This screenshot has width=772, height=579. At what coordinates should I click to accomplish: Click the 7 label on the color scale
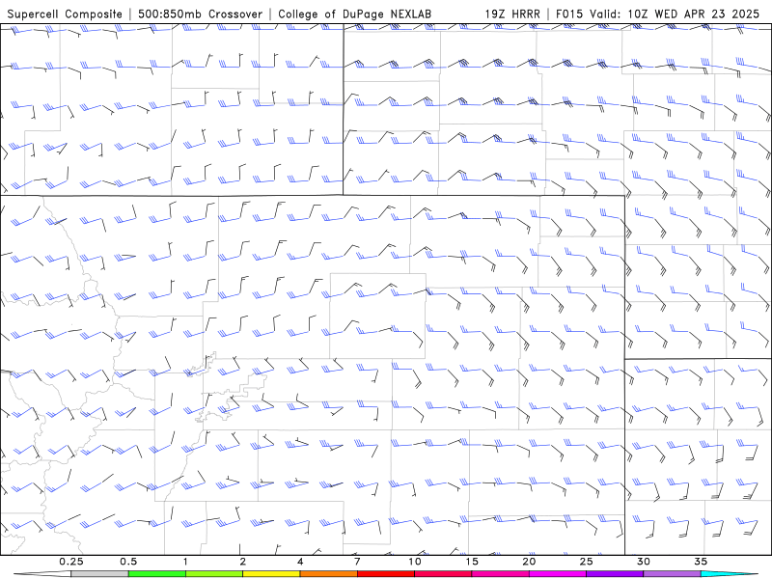tap(357, 562)
